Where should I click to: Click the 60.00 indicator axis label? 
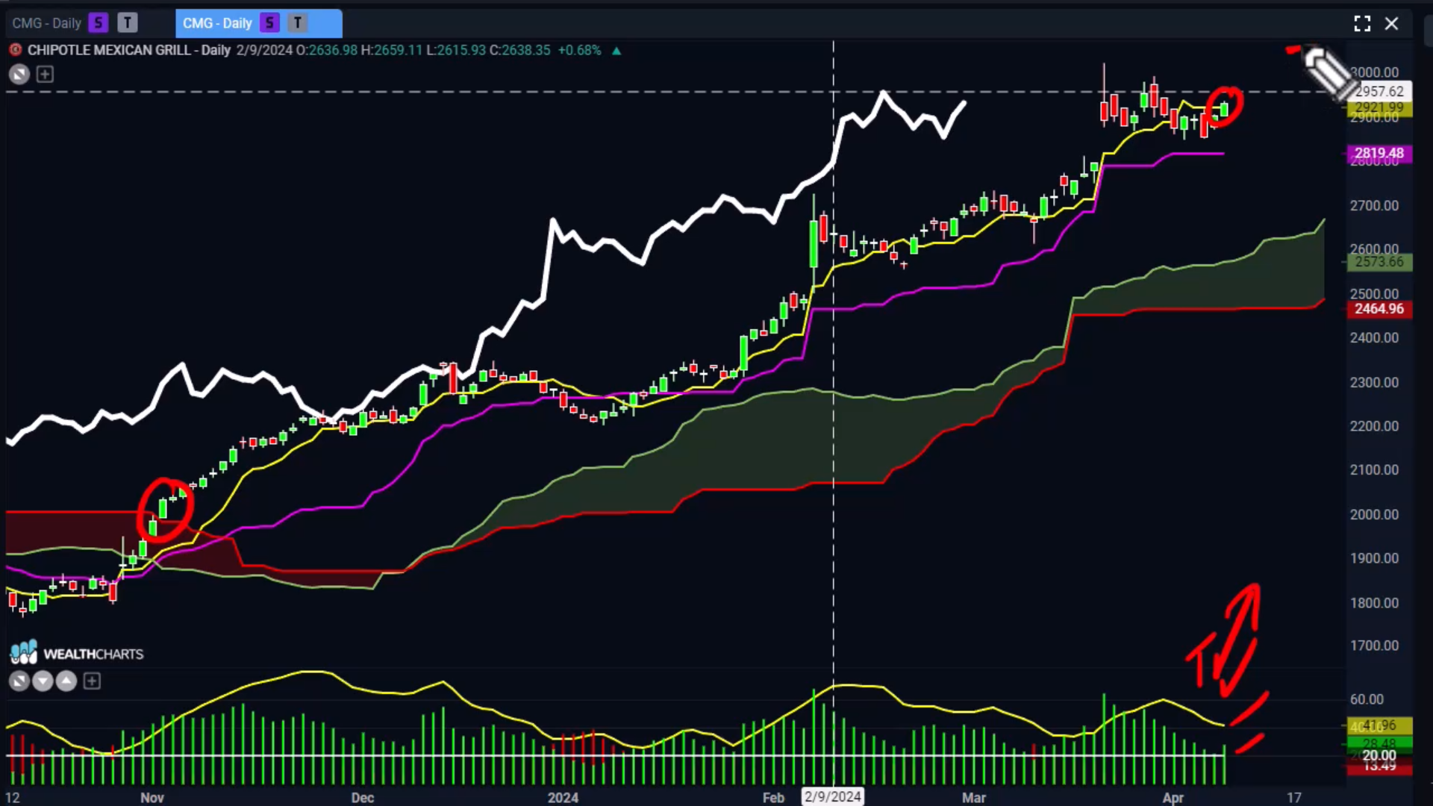[1367, 699]
